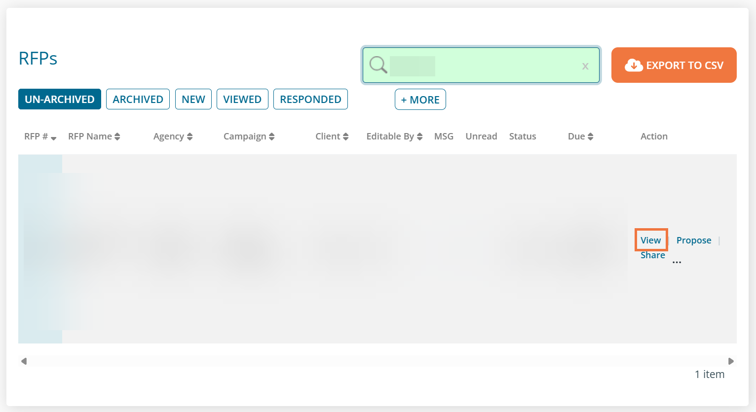Screen dimensions: 756x412
Task: Expand additional filters with + MORE
Action: 420,100
